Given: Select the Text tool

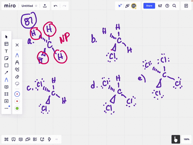Looking at the screenshot, I should 6,51.
